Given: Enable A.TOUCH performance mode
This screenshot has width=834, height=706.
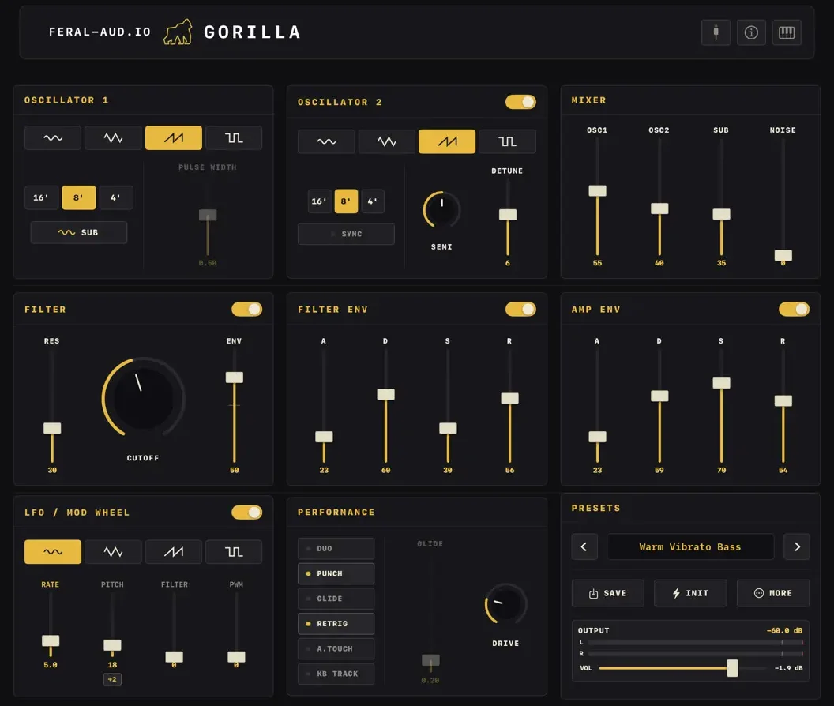Looking at the screenshot, I should point(336,648).
